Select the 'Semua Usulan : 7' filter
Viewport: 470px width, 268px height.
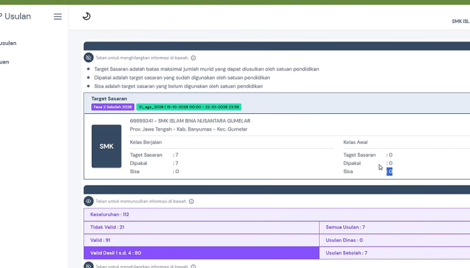click(395, 227)
